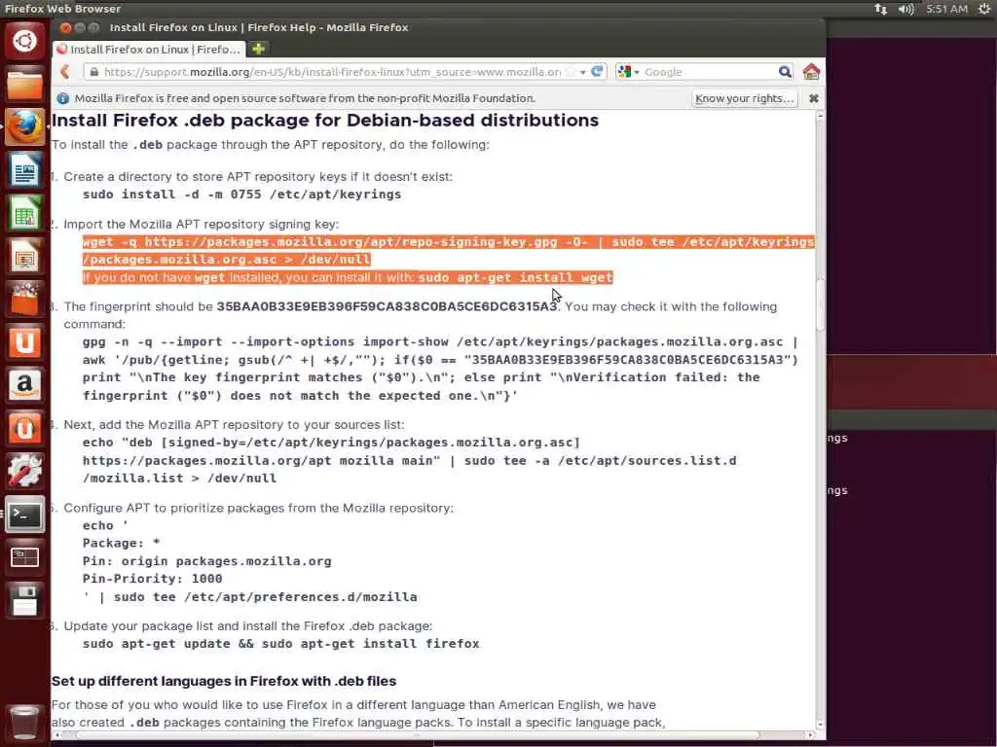Image resolution: width=997 pixels, height=747 pixels.
Task: Click the Set up different languages heading
Action: click(x=224, y=681)
